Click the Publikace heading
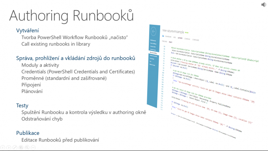The width and height of the screenshot is (268, 151). pos(28,133)
